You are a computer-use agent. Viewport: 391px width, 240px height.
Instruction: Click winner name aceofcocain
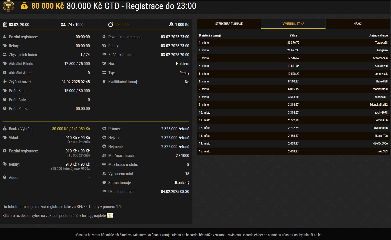click(x=380, y=58)
